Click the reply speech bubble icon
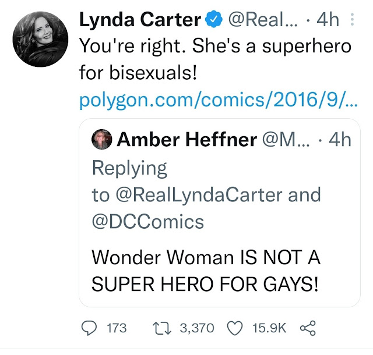The width and height of the screenshot is (373, 355). pyautogui.click(x=89, y=328)
